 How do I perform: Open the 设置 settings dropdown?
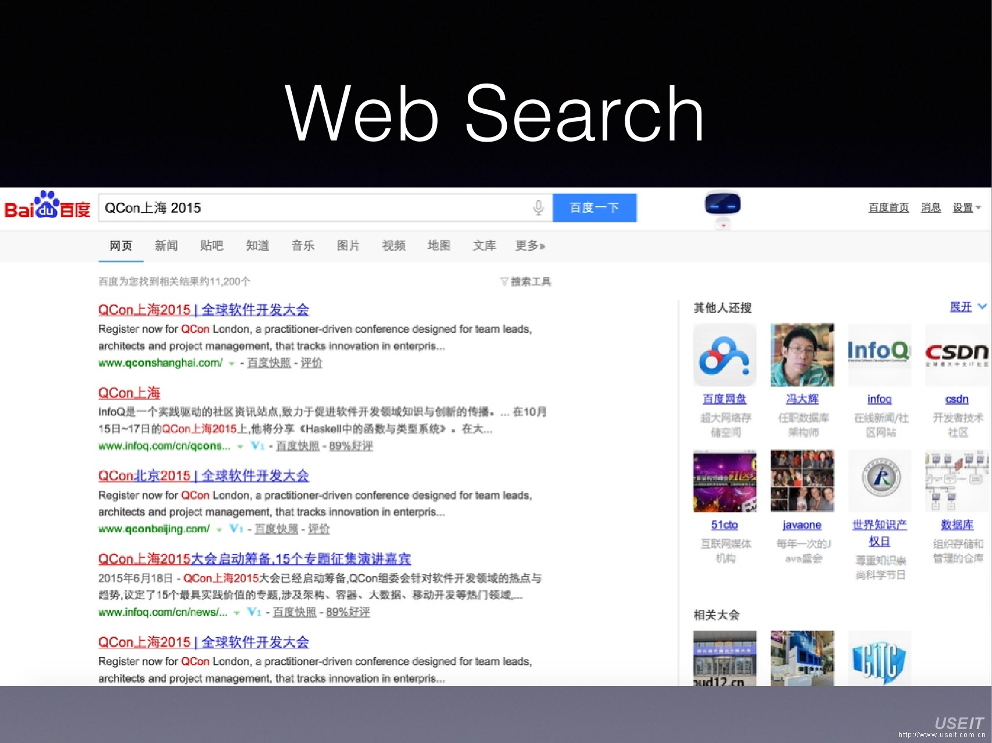(966, 208)
